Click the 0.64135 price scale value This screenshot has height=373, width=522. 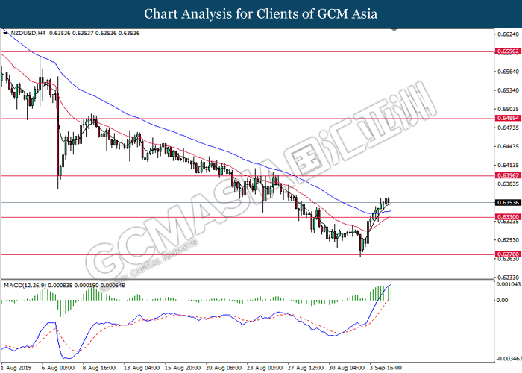pyautogui.click(x=507, y=165)
